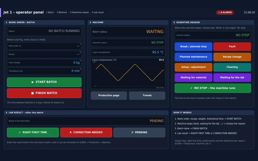The width and height of the screenshot is (258, 161).
Task: Open the Production page
Action: coord(109,96)
